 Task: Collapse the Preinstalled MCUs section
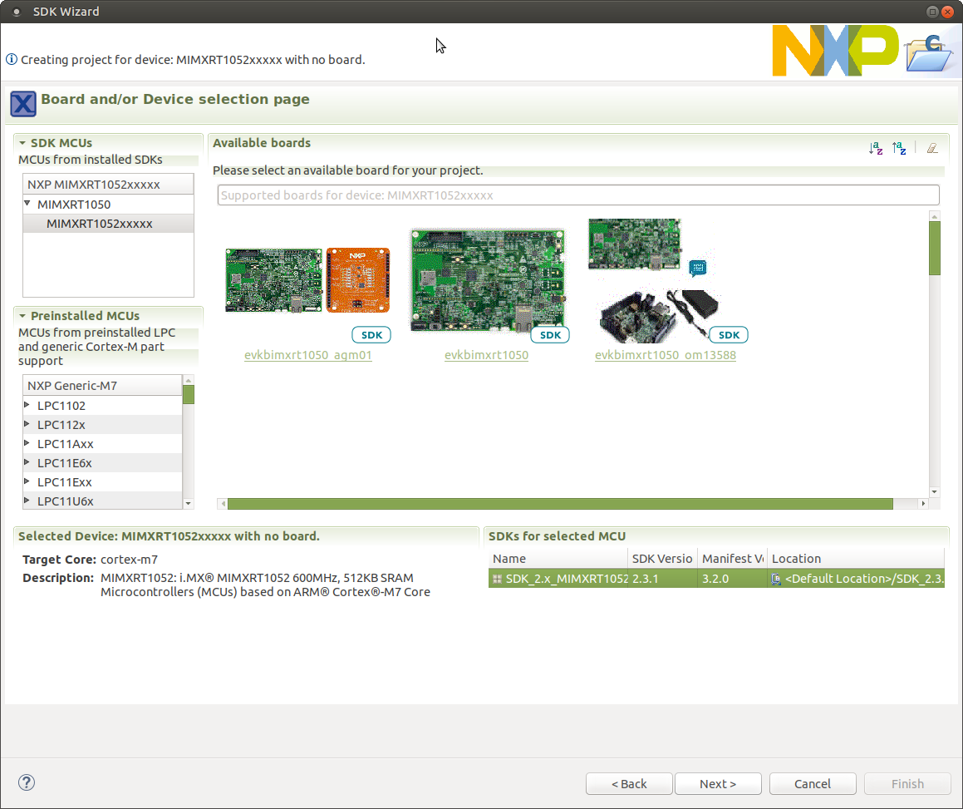[22, 316]
